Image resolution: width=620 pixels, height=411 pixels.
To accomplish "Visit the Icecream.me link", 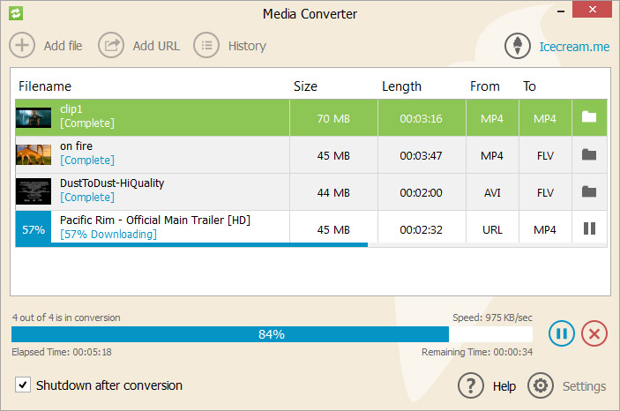I will pyautogui.click(x=574, y=46).
